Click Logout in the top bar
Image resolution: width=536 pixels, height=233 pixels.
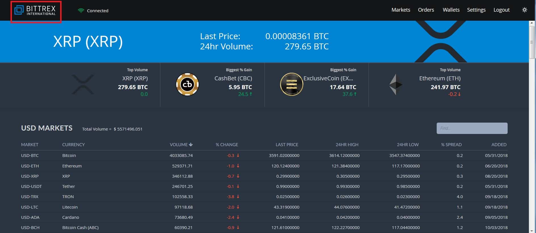[501, 10]
